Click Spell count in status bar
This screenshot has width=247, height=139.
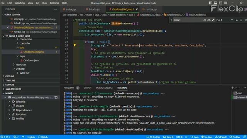click(x=221, y=137)
